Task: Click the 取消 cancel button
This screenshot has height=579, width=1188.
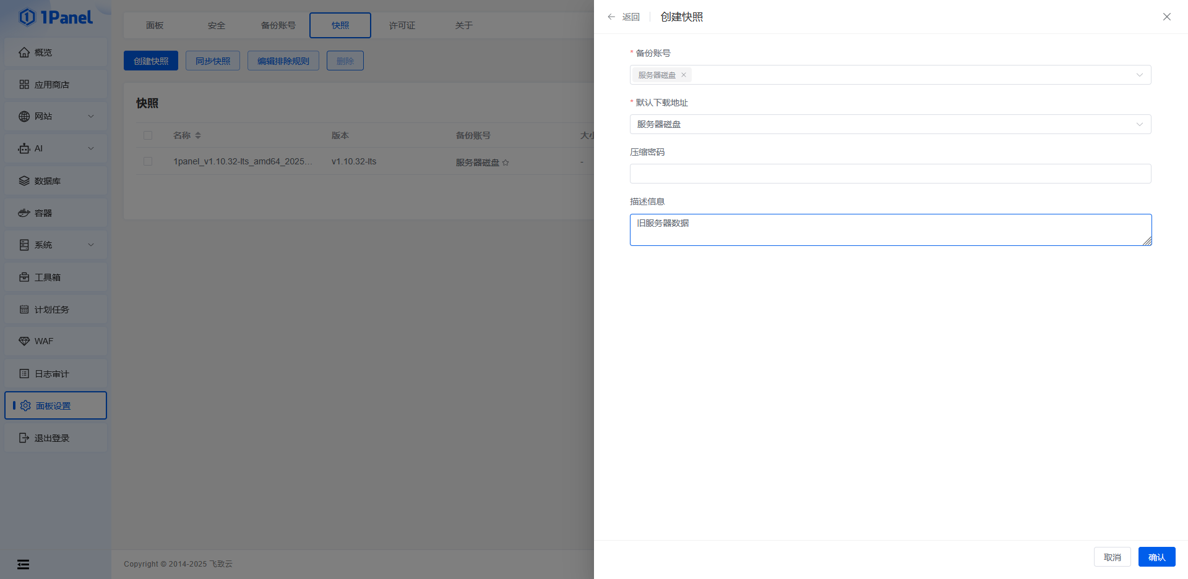Action: [1112, 557]
